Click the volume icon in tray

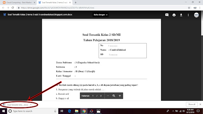click(x=184, y=111)
